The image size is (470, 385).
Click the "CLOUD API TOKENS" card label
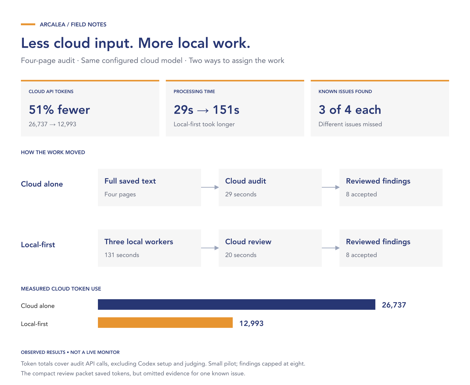coord(51,92)
